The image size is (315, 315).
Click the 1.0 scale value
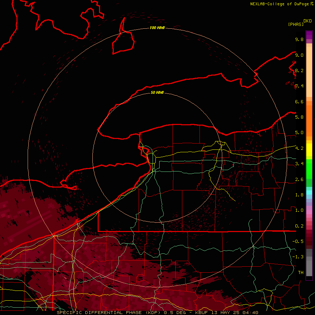[x=299, y=210]
